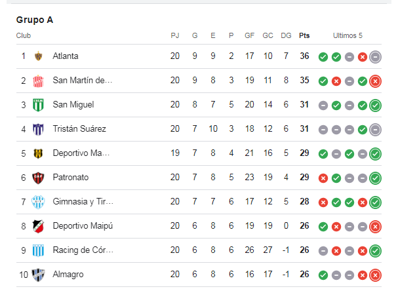Click the Almagro team shield icon
This screenshot has height=289, width=417.
click(38, 275)
